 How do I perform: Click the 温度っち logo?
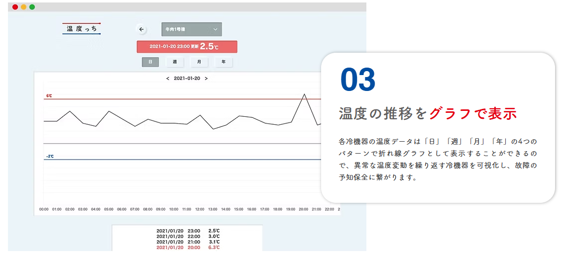click(82, 29)
